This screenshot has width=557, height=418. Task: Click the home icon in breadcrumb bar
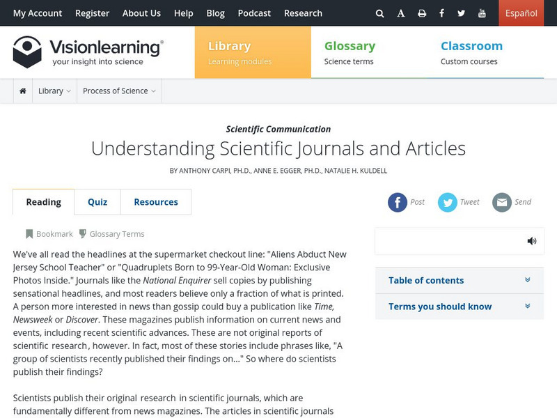tap(24, 91)
